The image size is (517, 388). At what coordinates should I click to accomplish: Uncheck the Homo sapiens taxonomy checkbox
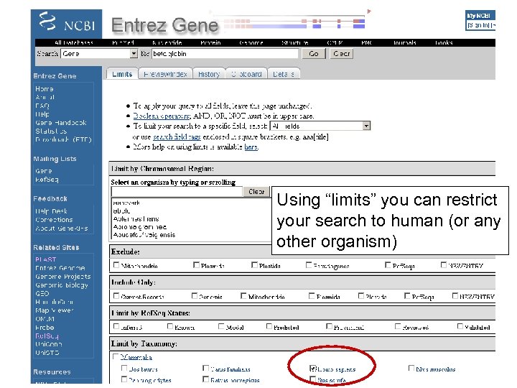pos(312,368)
